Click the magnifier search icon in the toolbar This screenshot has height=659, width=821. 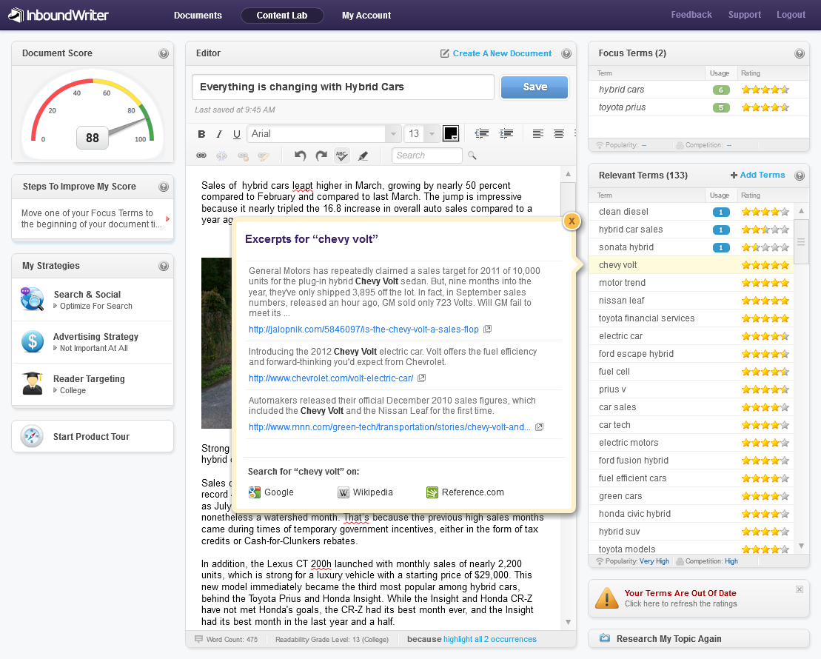pos(472,155)
